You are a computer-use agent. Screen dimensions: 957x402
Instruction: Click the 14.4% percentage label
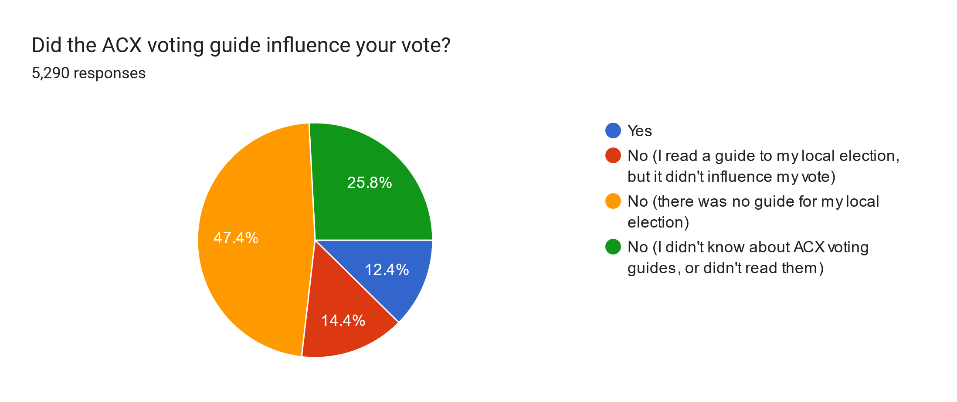pyautogui.click(x=343, y=321)
